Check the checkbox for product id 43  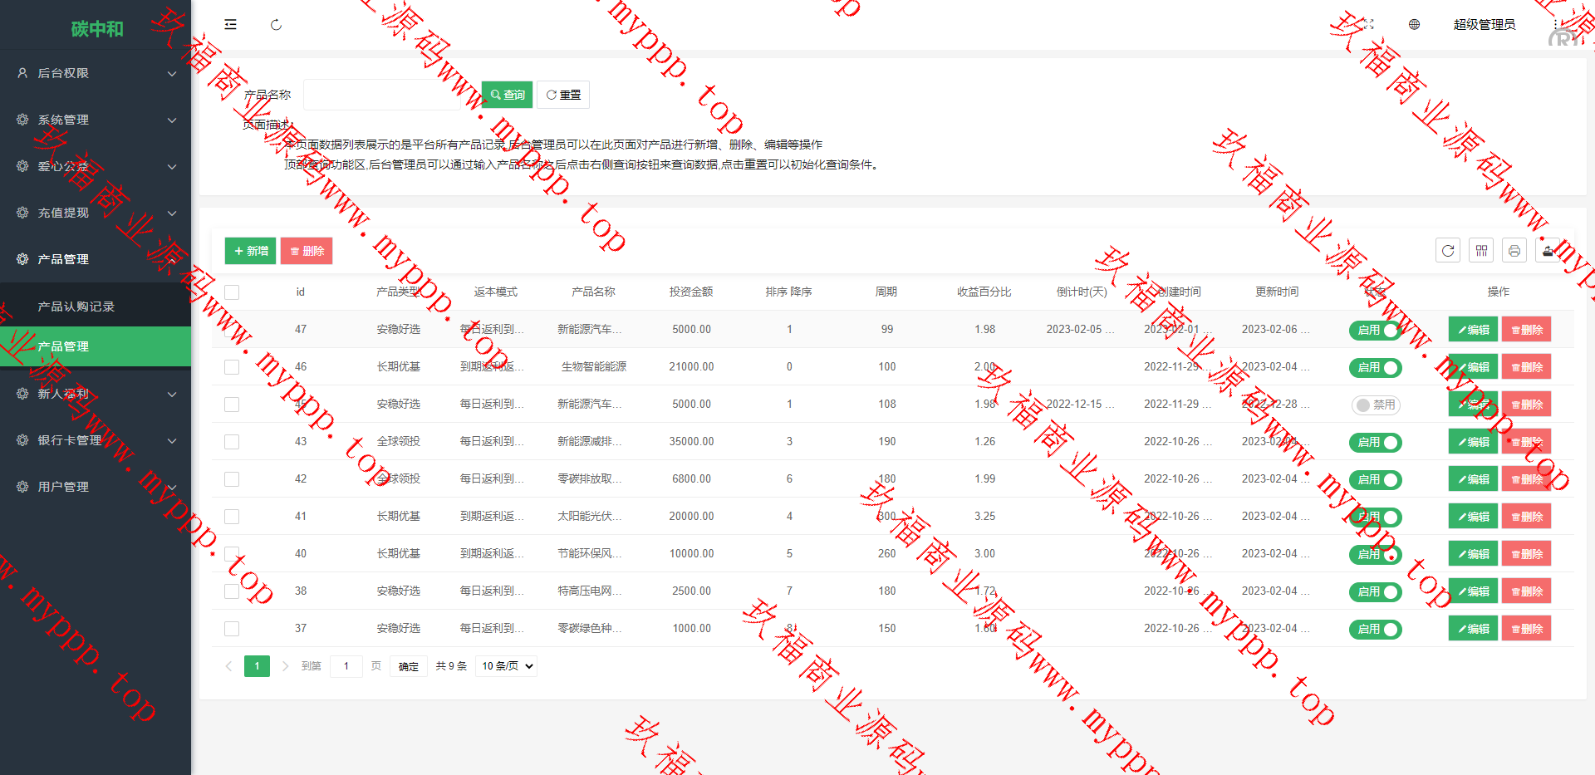[232, 442]
